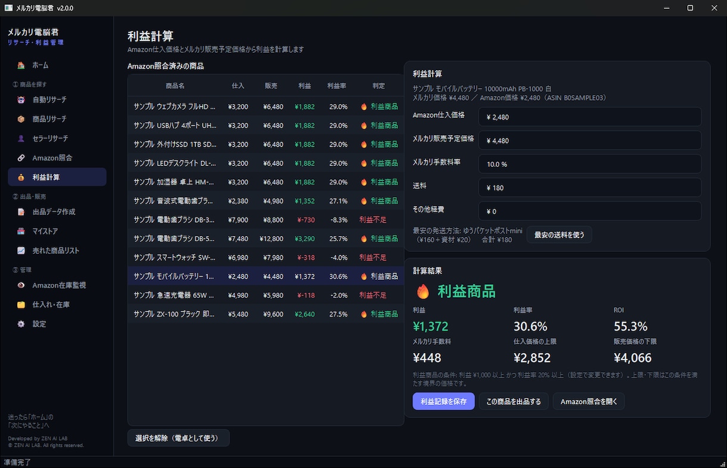Click the money bag icon for 利益計算
This screenshot has height=468, width=727.
click(21, 177)
